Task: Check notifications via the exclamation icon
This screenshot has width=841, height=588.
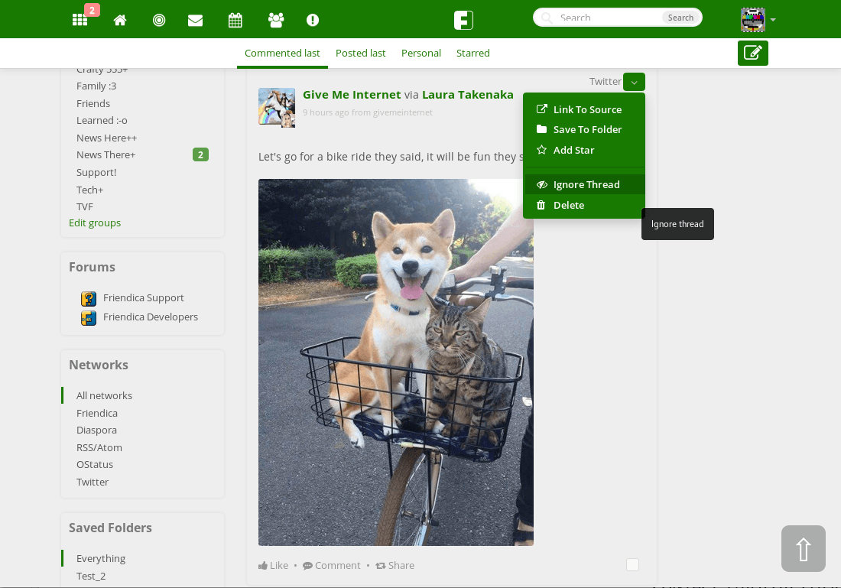Action: pyautogui.click(x=313, y=19)
